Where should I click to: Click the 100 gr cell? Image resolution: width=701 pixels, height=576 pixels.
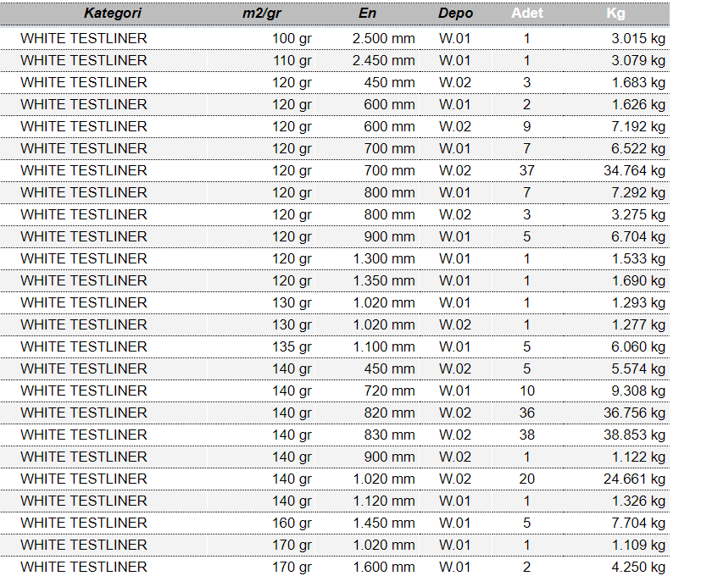click(x=292, y=38)
